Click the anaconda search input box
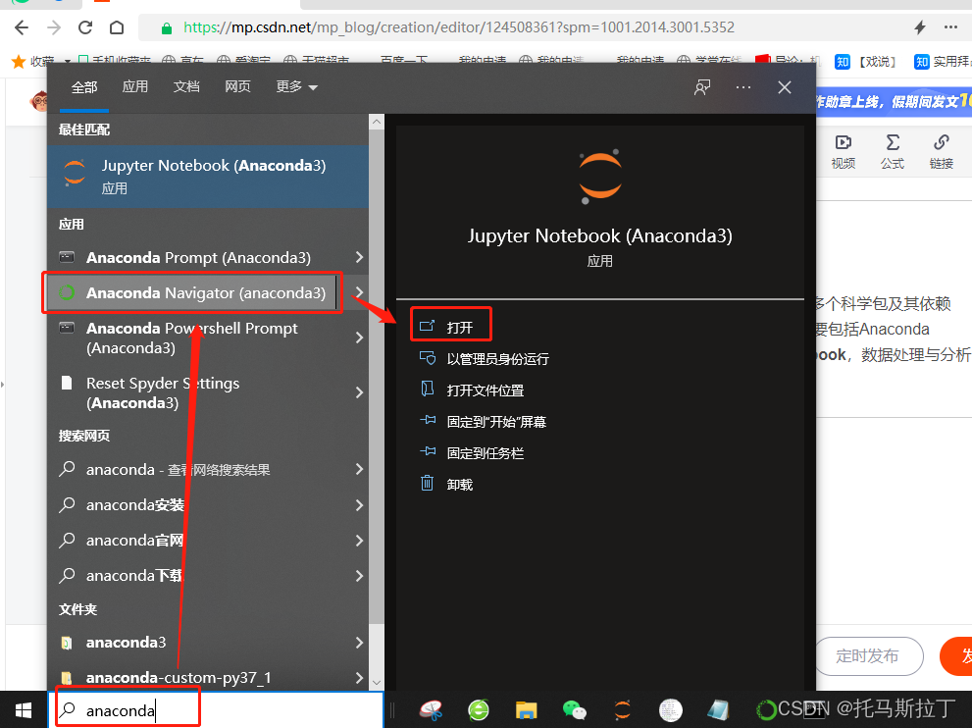 point(216,709)
